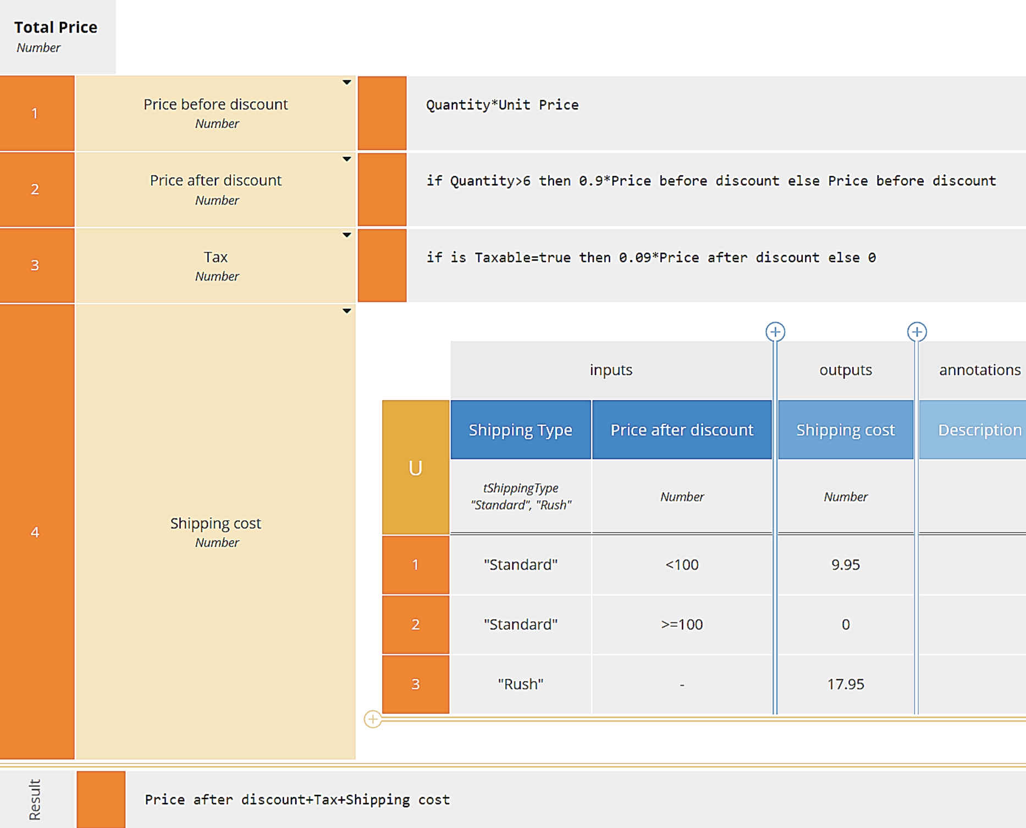Viewport: 1026px width, 828px height.
Task: Select decision table rule row 2
Action: pyautogui.click(x=415, y=624)
